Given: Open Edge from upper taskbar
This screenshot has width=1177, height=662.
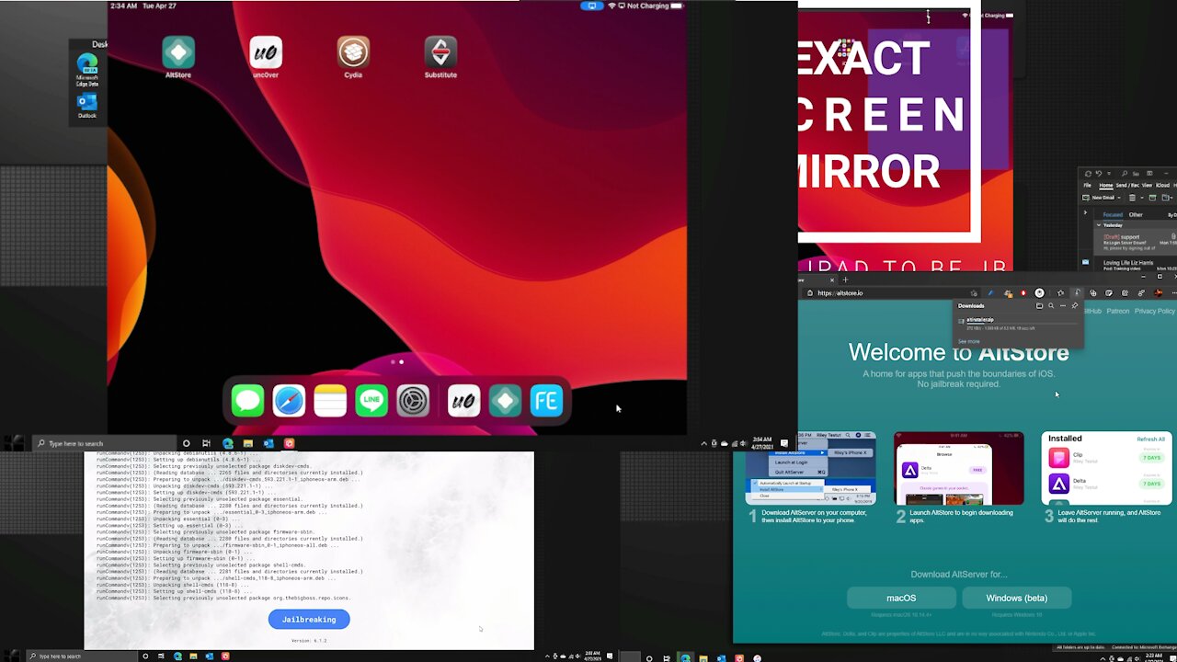Looking at the screenshot, I should tap(227, 443).
